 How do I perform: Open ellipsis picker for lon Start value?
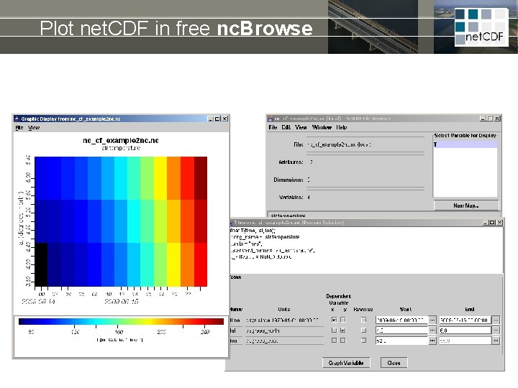pyautogui.click(x=432, y=341)
